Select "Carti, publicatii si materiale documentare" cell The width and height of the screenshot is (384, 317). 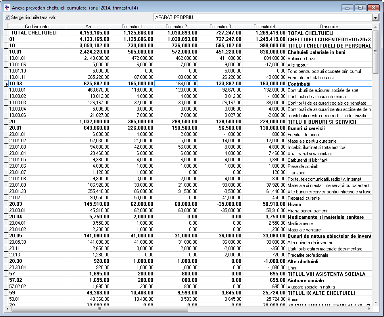(x=329, y=249)
